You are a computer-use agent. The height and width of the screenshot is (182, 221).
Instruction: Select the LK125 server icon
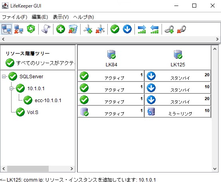click(x=178, y=54)
